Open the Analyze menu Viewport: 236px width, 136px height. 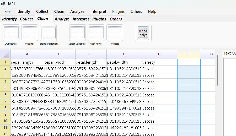click(77, 12)
